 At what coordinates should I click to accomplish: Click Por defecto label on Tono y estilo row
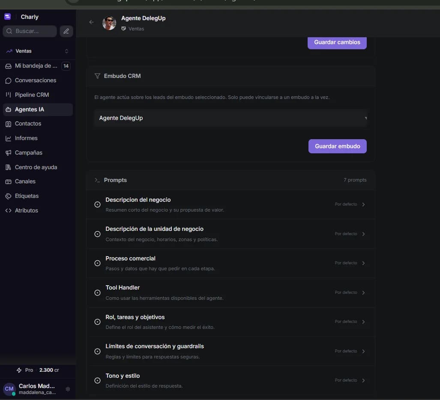point(346,380)
